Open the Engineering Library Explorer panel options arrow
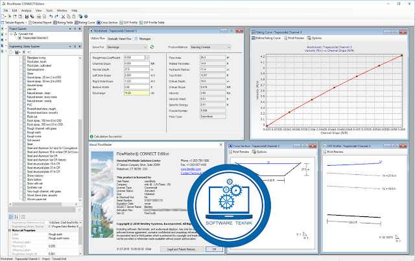Image resolution: width=415 pixels, height=261 pixels. 70,47
